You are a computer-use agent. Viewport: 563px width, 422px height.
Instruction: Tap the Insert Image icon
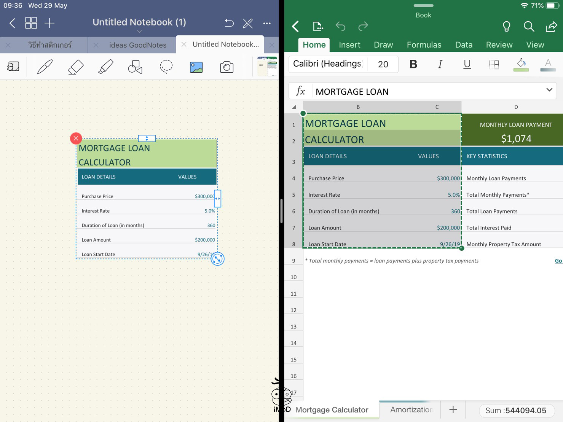tap(196, 67)
